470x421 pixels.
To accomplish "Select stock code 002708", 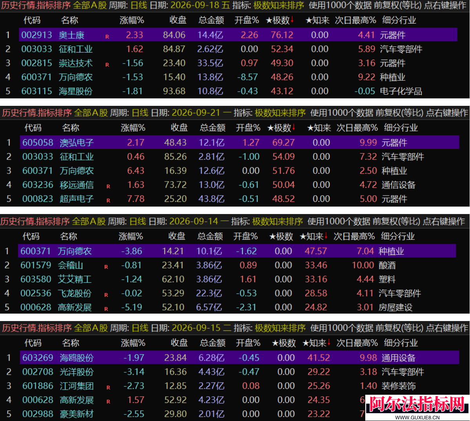I will (38, 372).
